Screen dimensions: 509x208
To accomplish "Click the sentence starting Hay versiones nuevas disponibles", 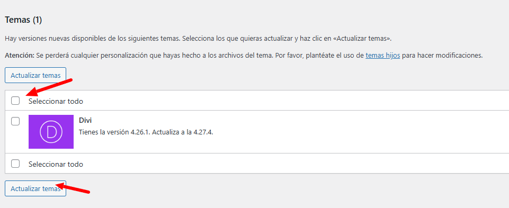I will click(x=198, y=39).
